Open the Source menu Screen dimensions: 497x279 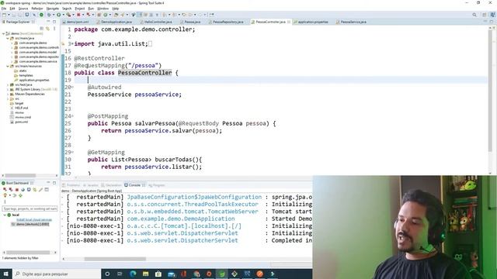[23, 9]
